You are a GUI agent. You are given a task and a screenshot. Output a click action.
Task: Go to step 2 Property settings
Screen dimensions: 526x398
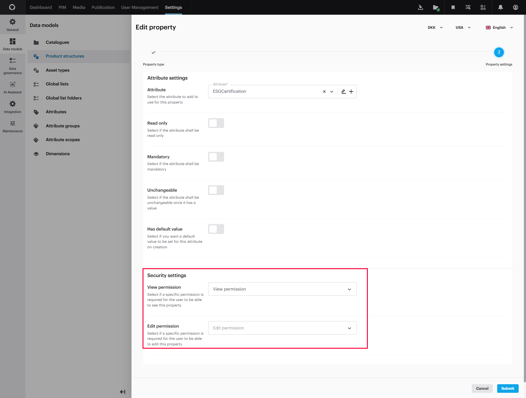point(499,52)
